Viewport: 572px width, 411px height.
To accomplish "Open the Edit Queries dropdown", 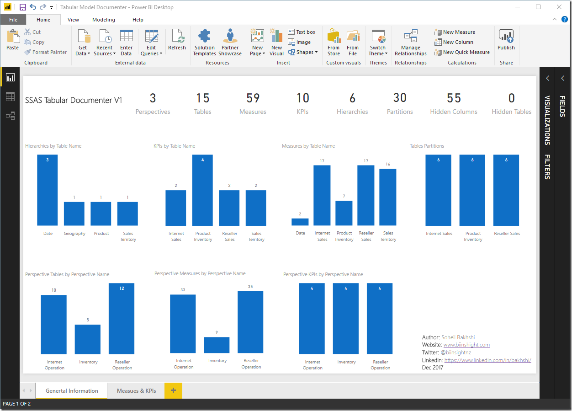I will (151, 51).
